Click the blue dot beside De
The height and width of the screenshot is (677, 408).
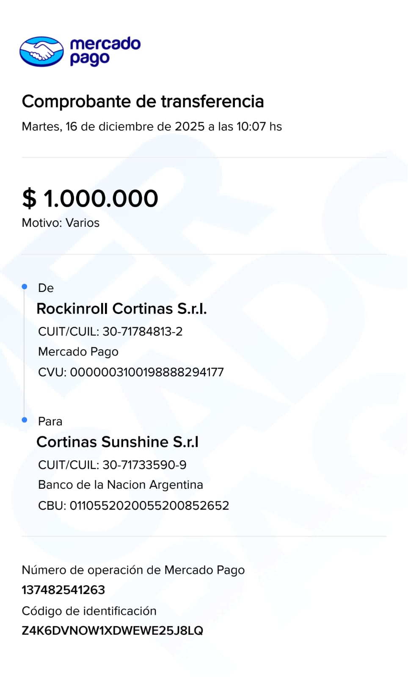pyautogui.click(x=25, y=287)
